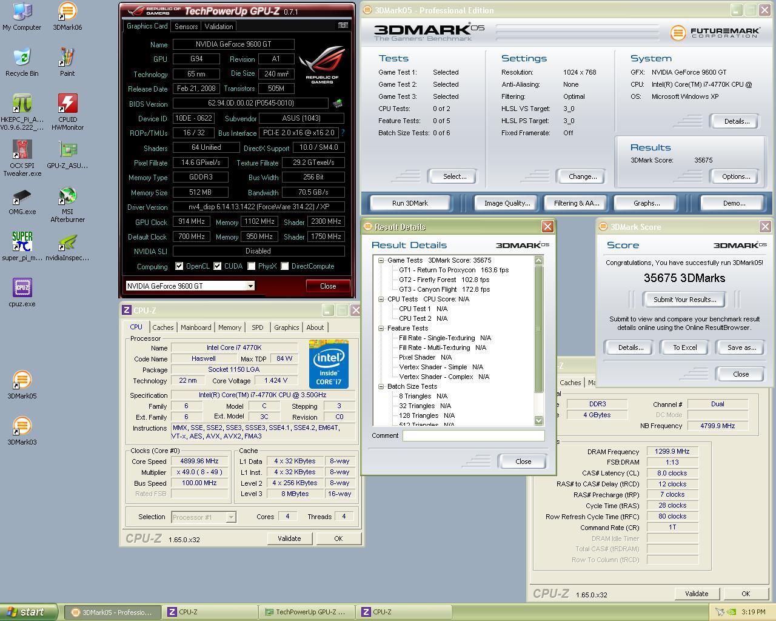Open the My Computer desktop icon
The height and width of the screenshot is (621, 776).
coord(22,16)
